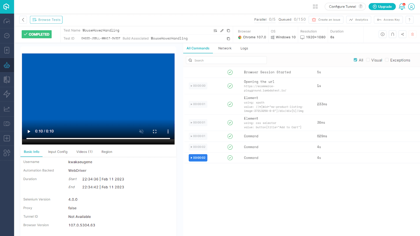Viewport: 420px width, 236px height.
Task: Open the video more options three-dot menu
Action: [168, 132]
